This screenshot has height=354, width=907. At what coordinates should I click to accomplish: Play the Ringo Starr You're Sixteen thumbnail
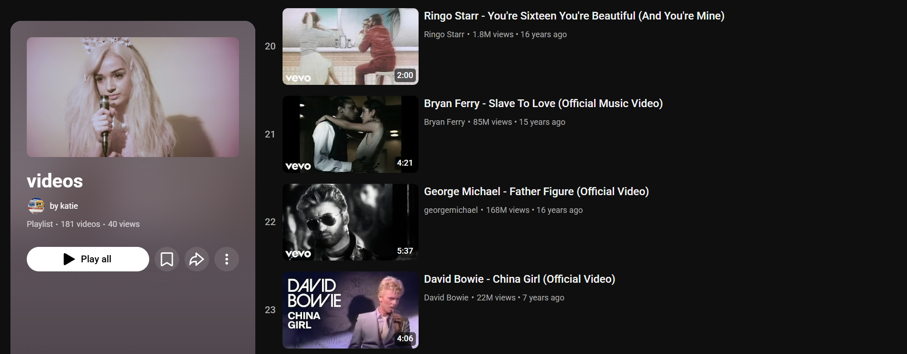351,46
